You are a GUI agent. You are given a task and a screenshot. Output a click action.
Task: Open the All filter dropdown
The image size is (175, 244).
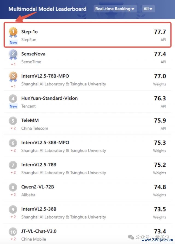[x=148, y=9]
